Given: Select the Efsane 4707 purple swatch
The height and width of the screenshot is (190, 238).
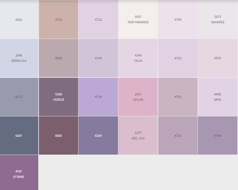Looking at the screenshot, I should click(19, 174).
